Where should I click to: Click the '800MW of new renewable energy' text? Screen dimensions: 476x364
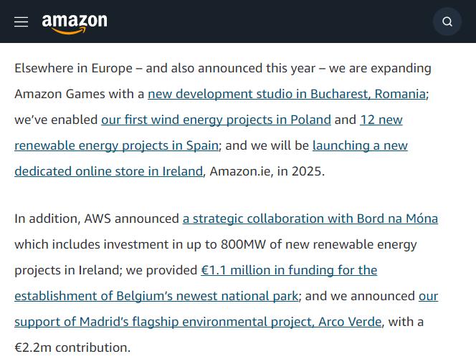tap(319, 244)
